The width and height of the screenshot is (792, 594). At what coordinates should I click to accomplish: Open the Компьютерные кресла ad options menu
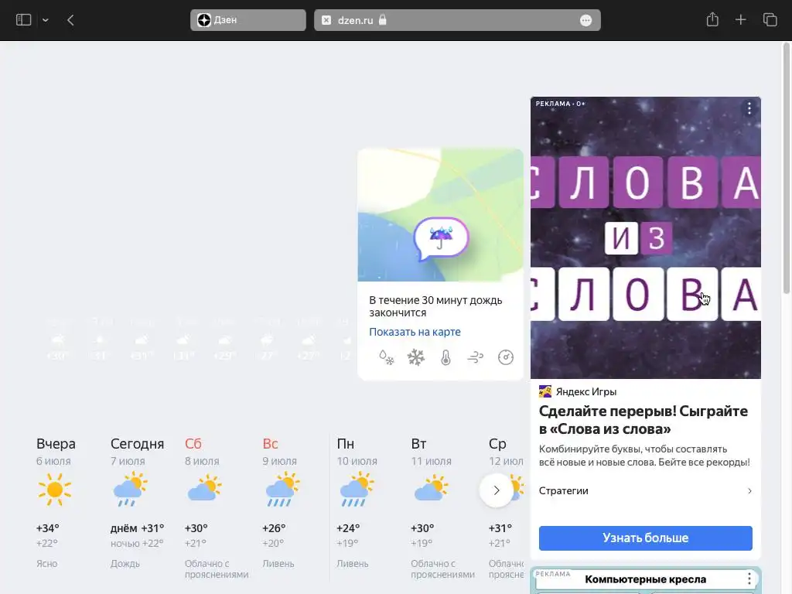click(x=749, y=579)
